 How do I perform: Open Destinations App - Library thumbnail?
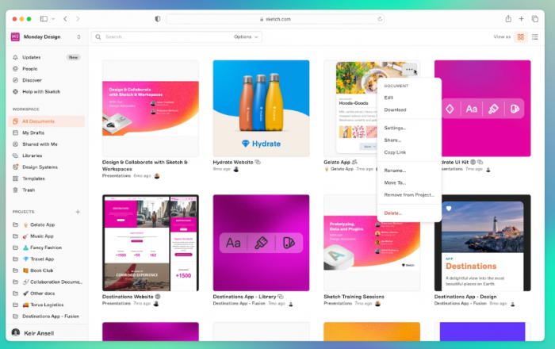[x=261, y=243]
